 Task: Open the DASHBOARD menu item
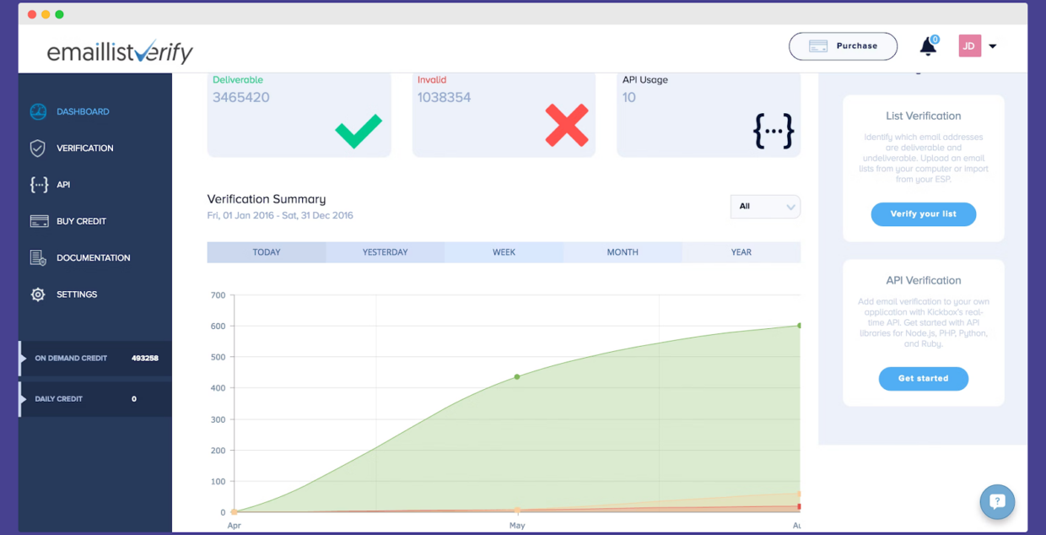point(83,111)
